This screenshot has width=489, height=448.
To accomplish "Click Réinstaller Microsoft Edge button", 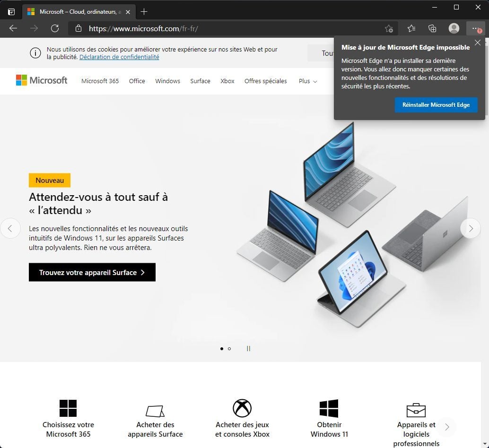I will (436, 105).
